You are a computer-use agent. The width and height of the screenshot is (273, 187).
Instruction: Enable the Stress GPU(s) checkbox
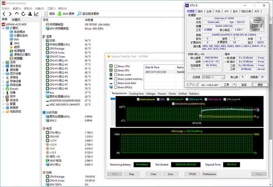115,87
